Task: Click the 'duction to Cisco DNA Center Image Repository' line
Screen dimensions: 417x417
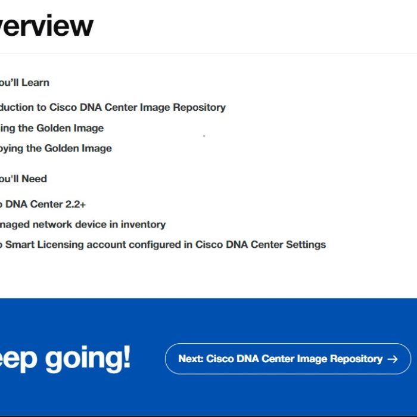Action: (113, 107)
